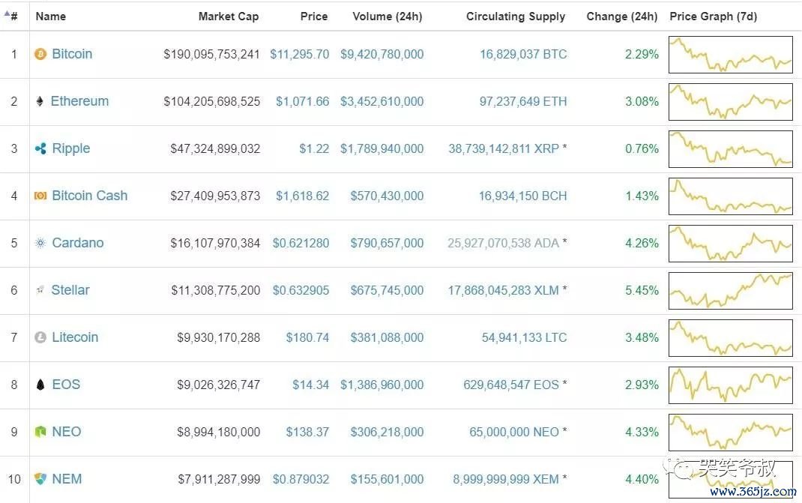Select the NEO green logo icon
Image resolution: width=802 pixels, height=503 pixels.
coord(40,432)
